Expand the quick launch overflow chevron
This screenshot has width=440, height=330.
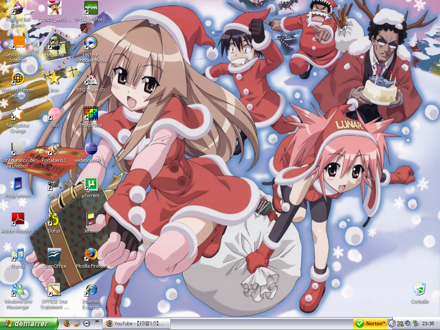pos(97,321)
